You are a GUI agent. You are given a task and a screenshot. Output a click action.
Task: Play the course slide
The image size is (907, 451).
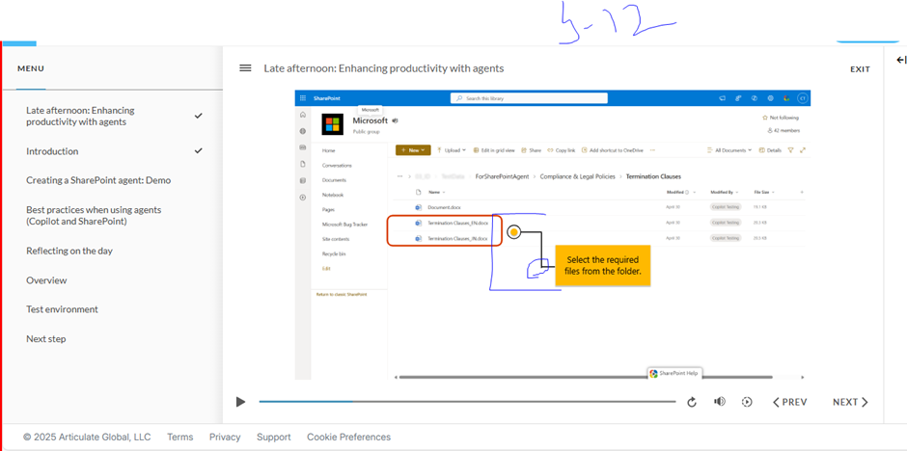click(x=240, y=402)
